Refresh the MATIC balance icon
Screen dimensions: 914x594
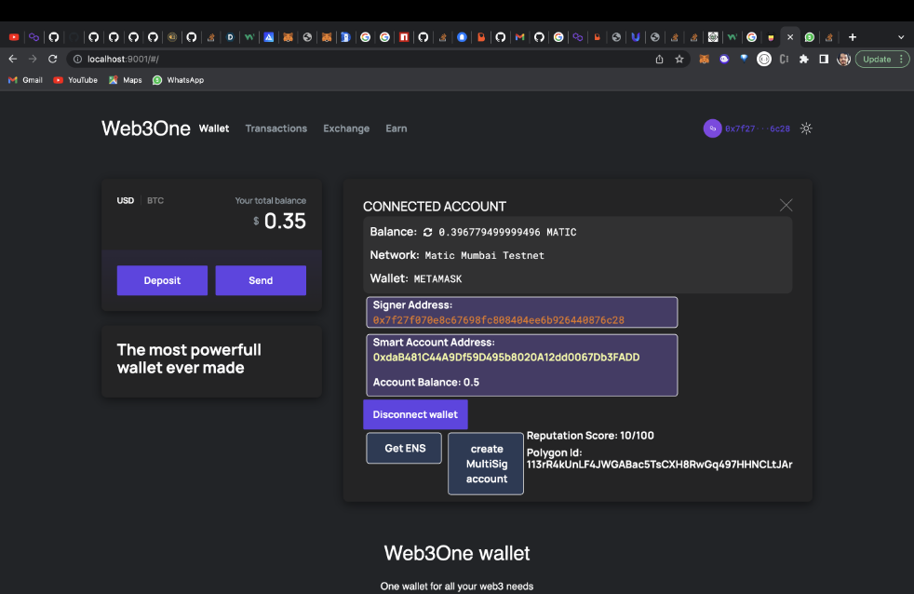(427, 232)
